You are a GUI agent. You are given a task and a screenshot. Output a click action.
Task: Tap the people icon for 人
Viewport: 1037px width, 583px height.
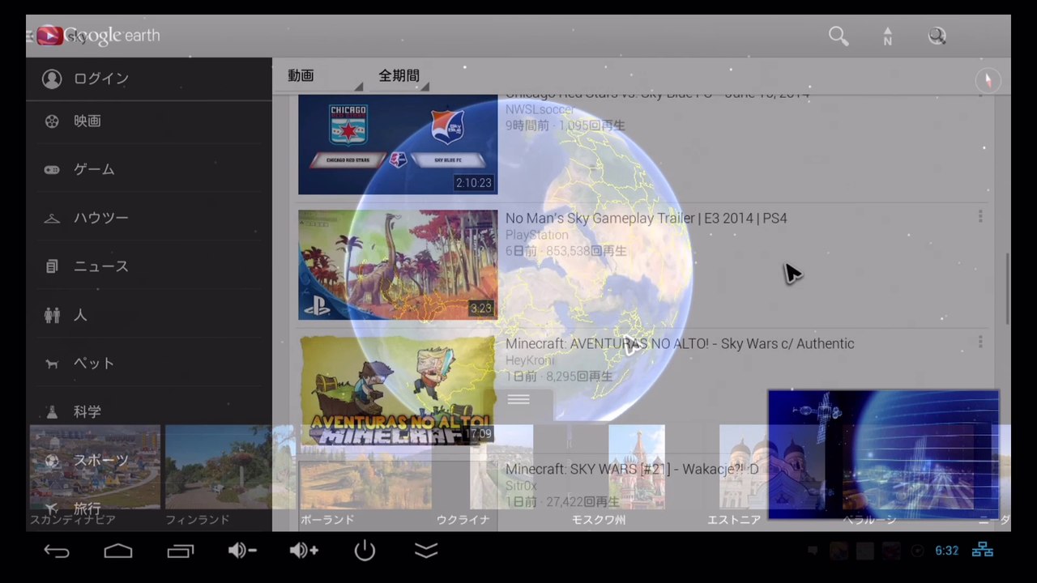click(x=52, y=315)
